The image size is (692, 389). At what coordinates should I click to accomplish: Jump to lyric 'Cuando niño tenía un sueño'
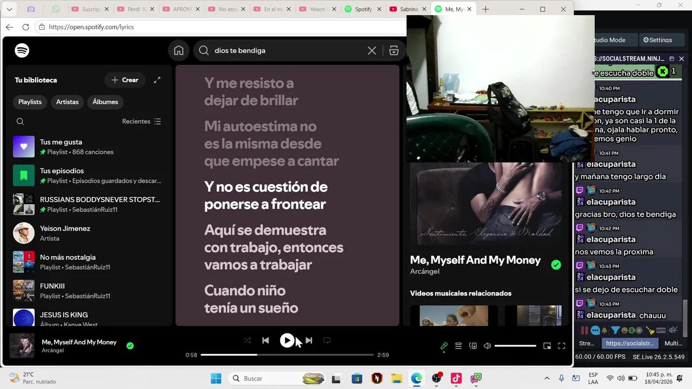[x=251, y=299]
